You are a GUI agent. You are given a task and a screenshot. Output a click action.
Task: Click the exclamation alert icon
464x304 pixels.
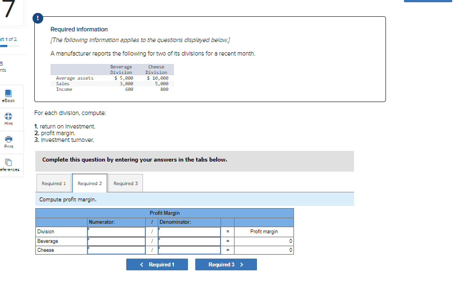point(38,18)
